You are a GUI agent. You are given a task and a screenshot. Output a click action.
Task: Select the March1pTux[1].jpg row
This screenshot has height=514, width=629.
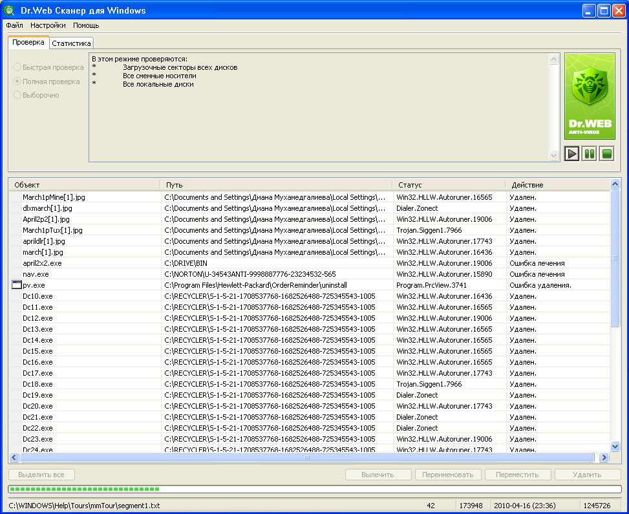tap(309, 230)
